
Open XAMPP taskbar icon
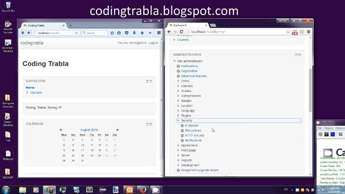pyautogui.click(x=129, y=190)
